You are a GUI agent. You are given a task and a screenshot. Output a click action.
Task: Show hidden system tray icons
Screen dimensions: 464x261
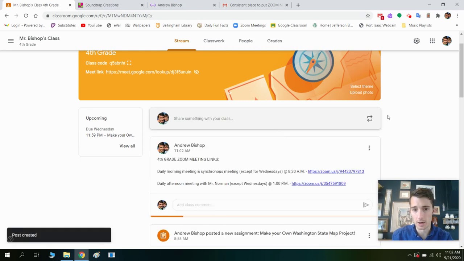pyautogui.click(x=410, y=255)
